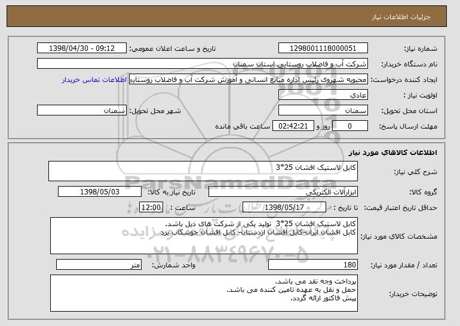Screen dimensions: 460x326
Task: Click the label شرح کلی نیاز
Action: tap(415, 172)
